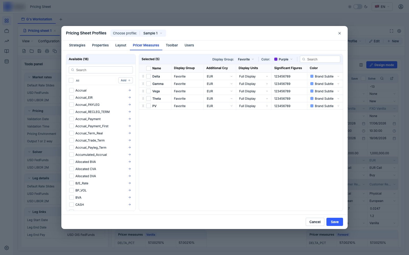409x255 pixels.
Task: Move Accrual_EIR to selected with its arrow
Action: pos(130,97)
